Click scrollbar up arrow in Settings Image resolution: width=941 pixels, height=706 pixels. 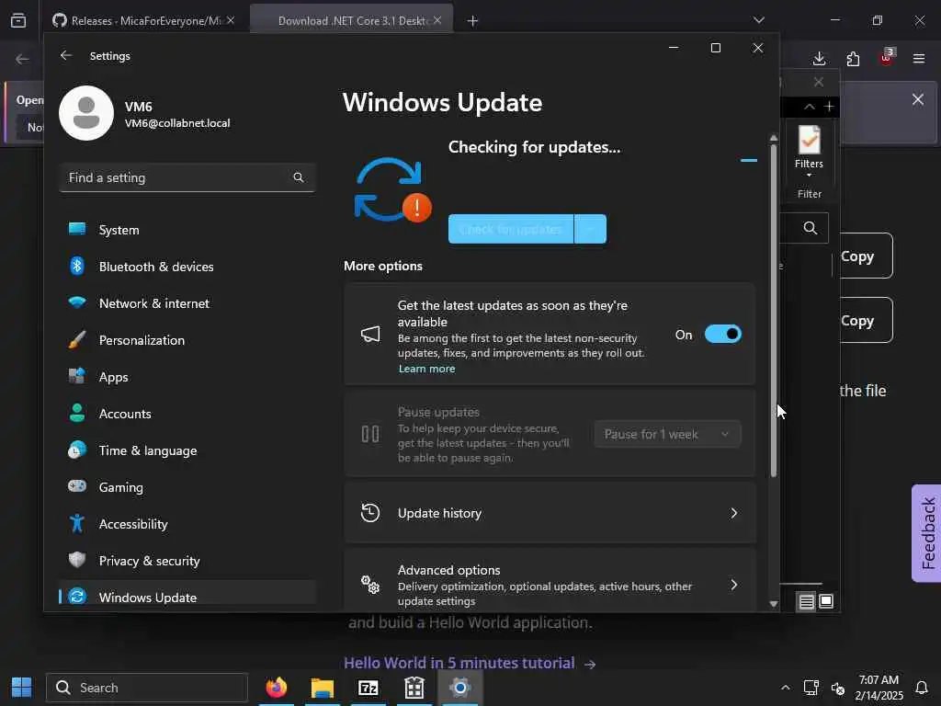(774, 138)
